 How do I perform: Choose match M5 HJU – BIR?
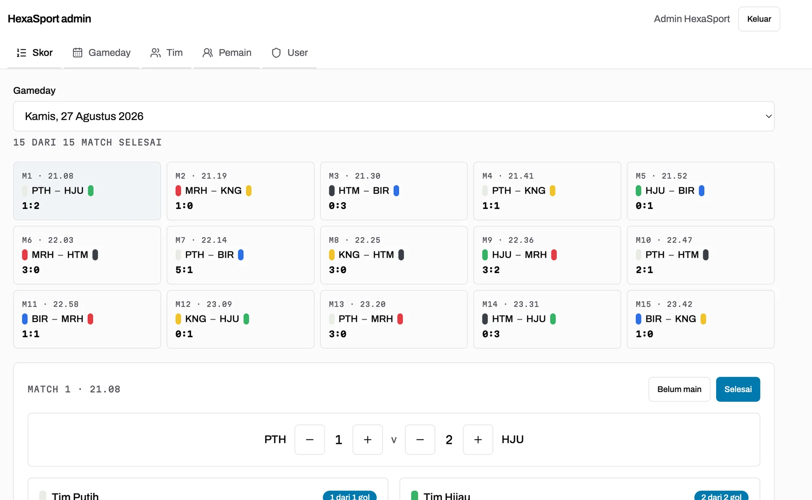coord(700,191)
